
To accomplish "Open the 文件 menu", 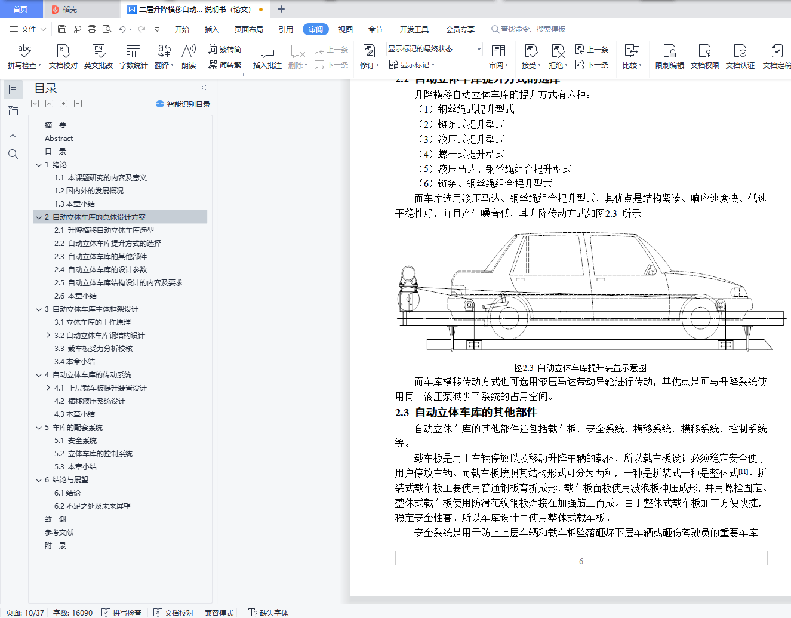I will pos(26,29).
